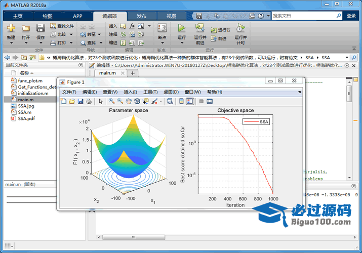
Task: Toggle the edit plot arrow in Figure 1
Action: pos(100,101)
